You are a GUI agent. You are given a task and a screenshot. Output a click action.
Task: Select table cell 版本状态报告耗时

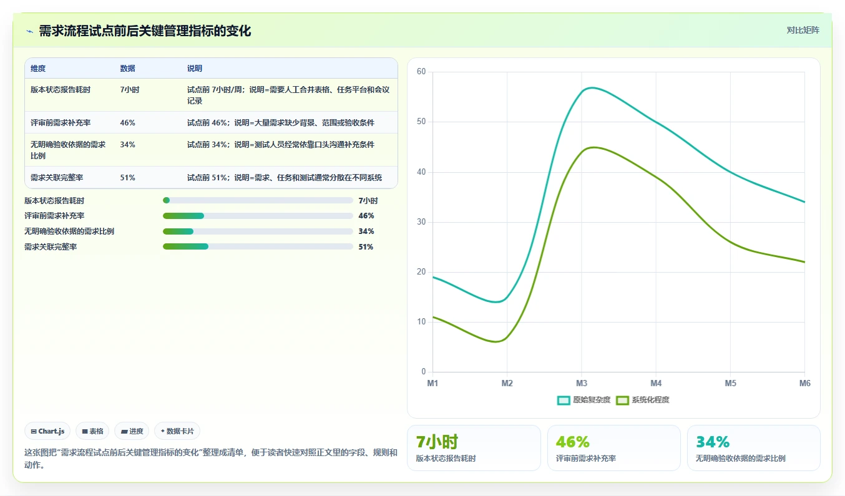[x=61, y=90]
